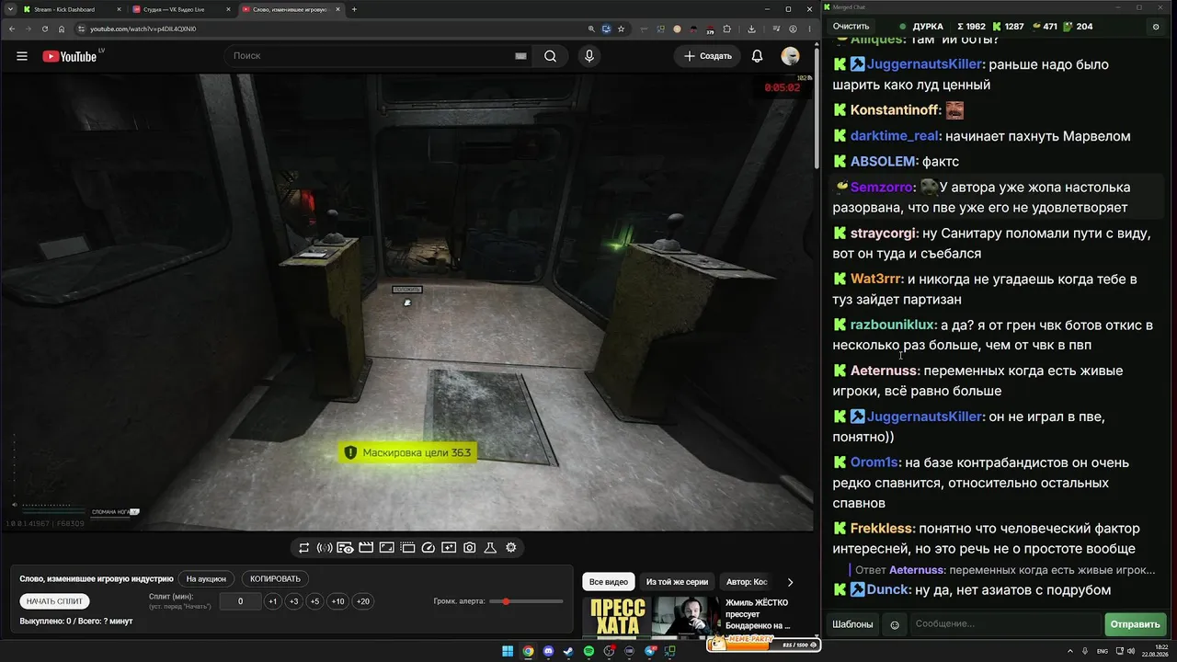Click the clapperboard icon under the video
This screenshot has width=1177, height=662.
point(366,548)
